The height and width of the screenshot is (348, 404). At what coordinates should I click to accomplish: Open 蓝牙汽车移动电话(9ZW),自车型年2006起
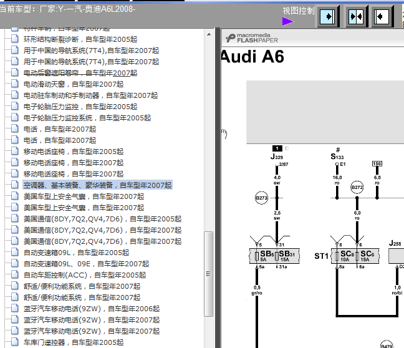click(92, 309)
